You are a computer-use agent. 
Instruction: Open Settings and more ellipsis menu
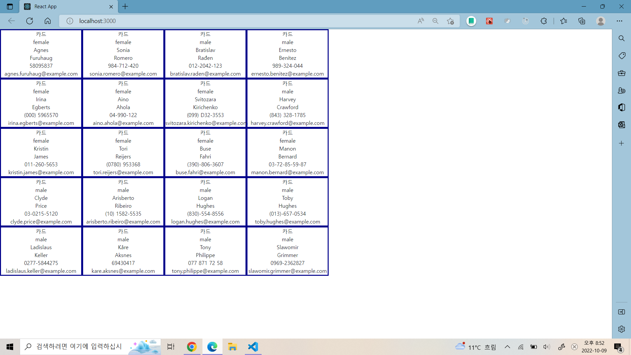pos(619,21)
